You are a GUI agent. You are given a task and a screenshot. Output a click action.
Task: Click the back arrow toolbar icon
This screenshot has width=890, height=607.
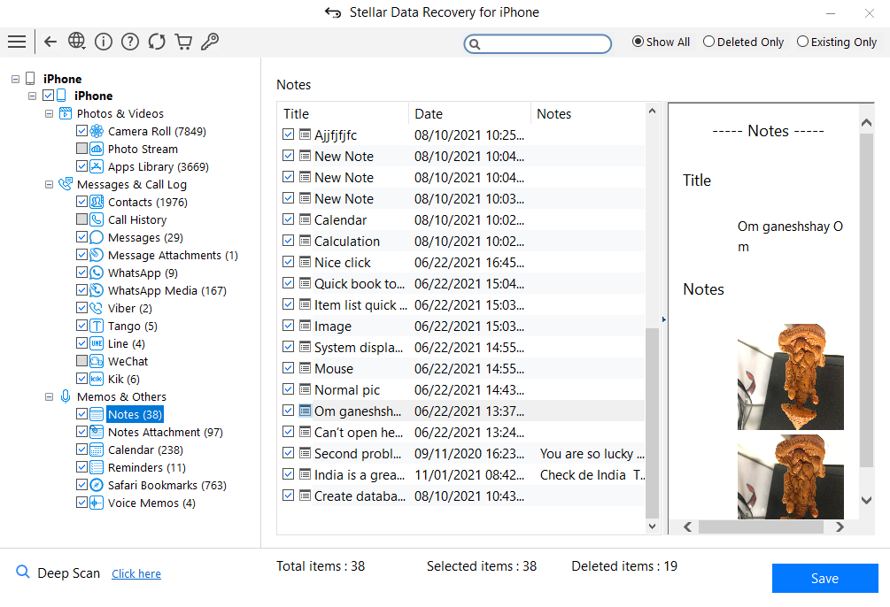click(50, 42)
